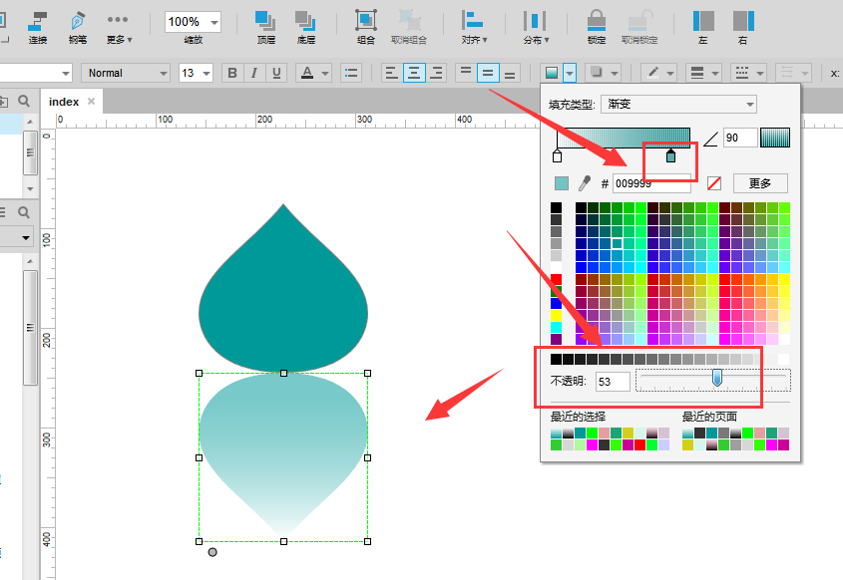Open the More (更多) tools menu
This screenshot has height=580, width=843.
coord(119,28)
